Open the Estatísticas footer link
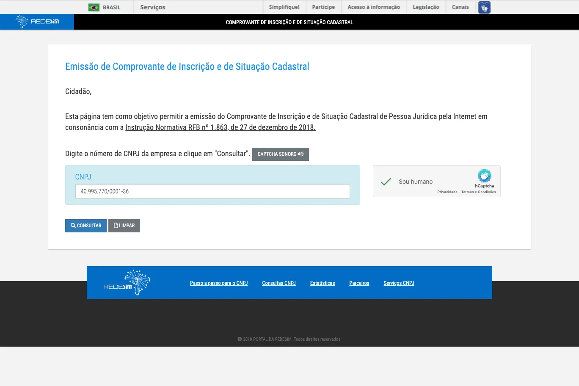Image resolution: width=579 pixels, height=386 pixels. pyautogui.click(x=322, y=283)
